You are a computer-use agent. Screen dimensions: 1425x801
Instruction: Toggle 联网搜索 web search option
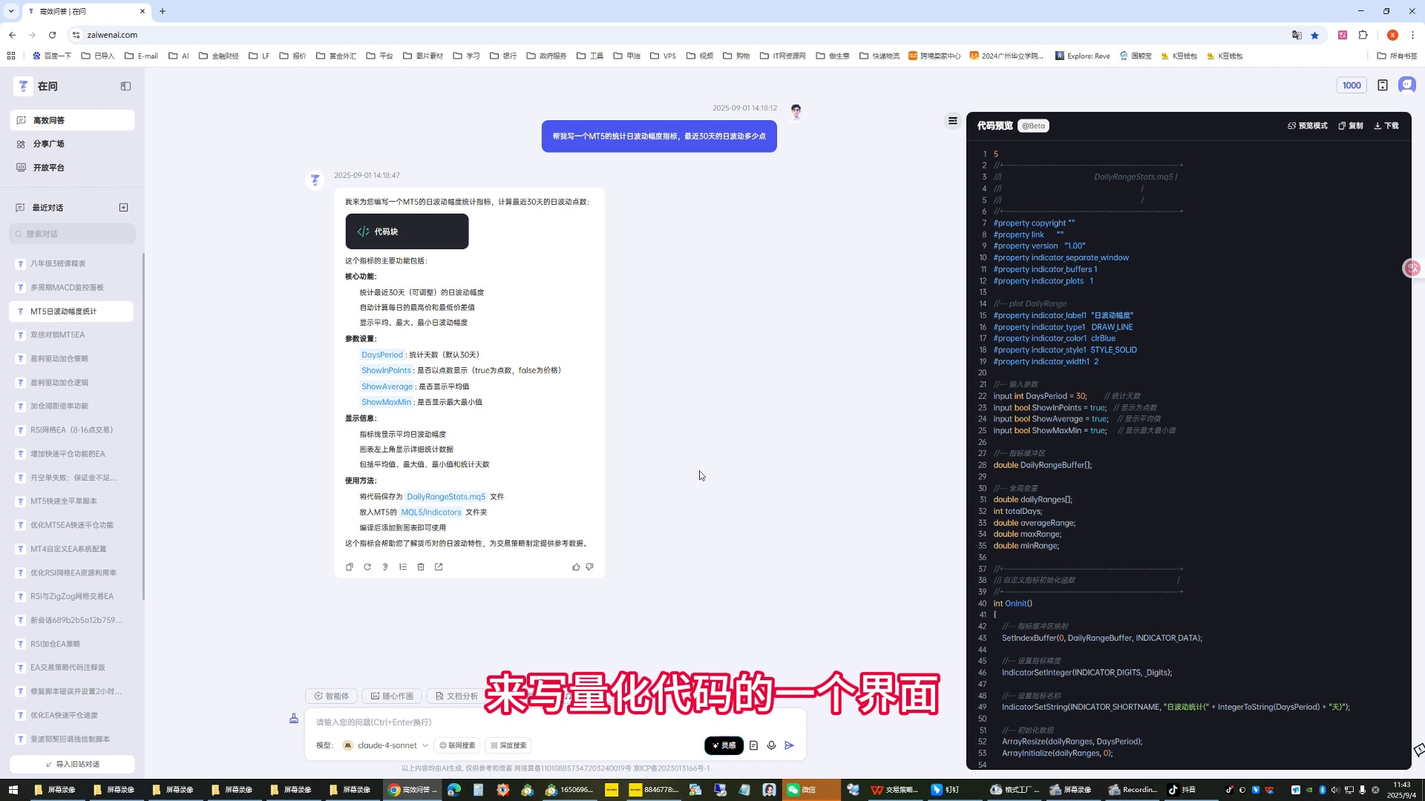457,745
